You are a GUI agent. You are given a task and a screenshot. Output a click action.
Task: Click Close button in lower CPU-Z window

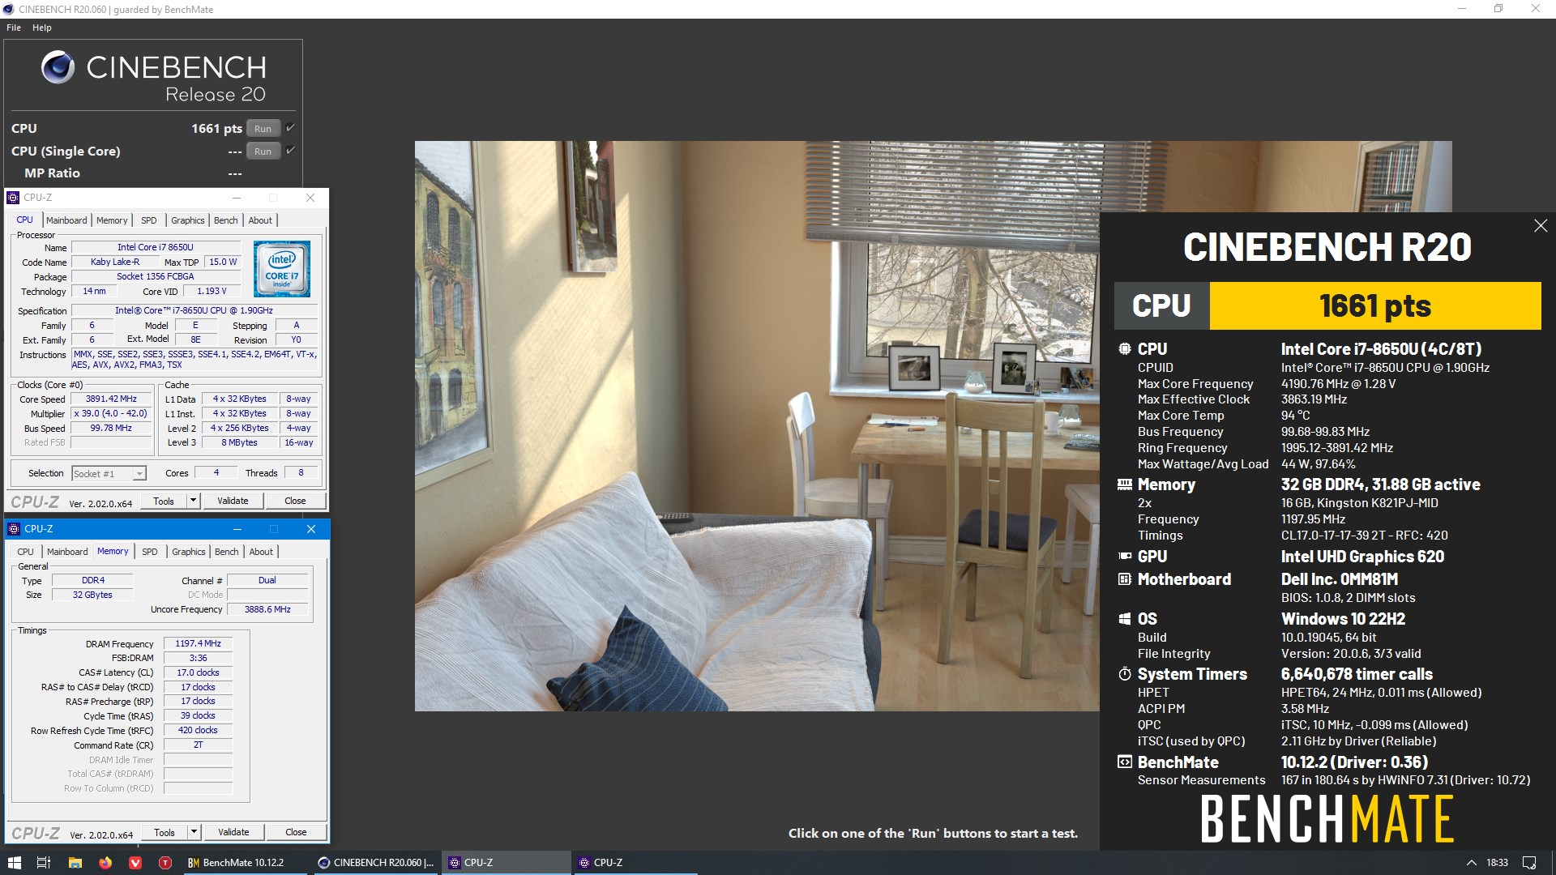pyautogui.click(x=296, y=832)
